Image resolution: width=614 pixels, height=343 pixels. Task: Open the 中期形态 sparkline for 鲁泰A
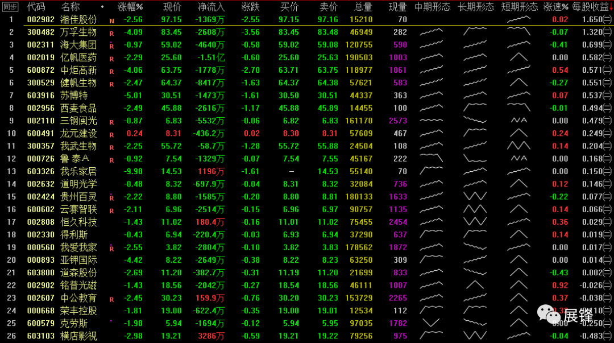pos(431,158)
